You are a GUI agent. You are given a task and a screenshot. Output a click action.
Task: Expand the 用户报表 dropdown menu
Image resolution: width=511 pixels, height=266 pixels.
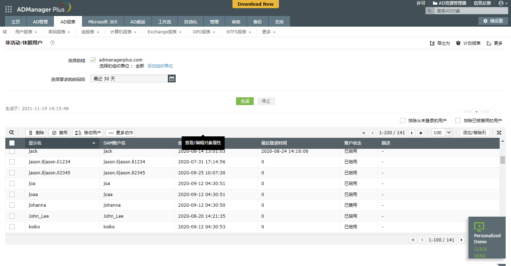(26, 32)
